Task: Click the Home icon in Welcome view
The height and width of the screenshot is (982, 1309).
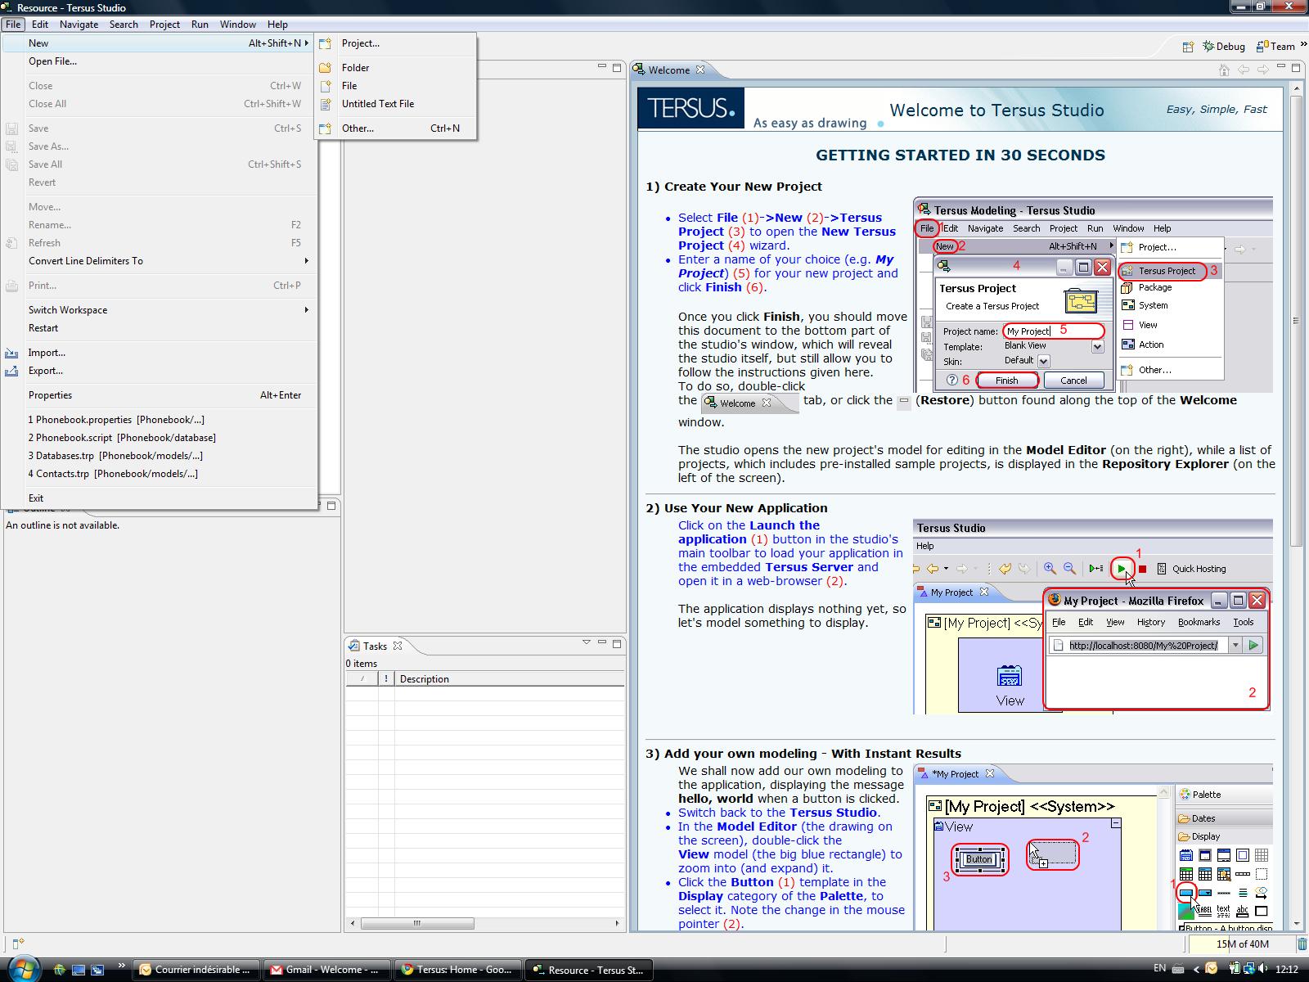Action: 1224,70
